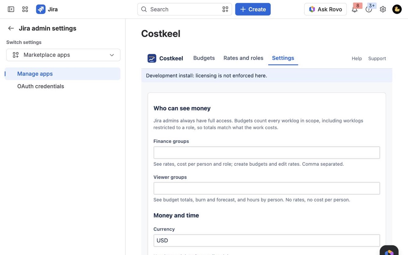
Task: Open the Help link
Action: click(x=357, y=58)
